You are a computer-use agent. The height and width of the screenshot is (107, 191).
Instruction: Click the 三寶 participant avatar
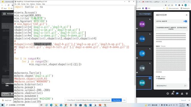pos(142,53)
